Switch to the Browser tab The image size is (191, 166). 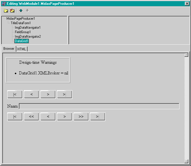(x=9, y=49)
